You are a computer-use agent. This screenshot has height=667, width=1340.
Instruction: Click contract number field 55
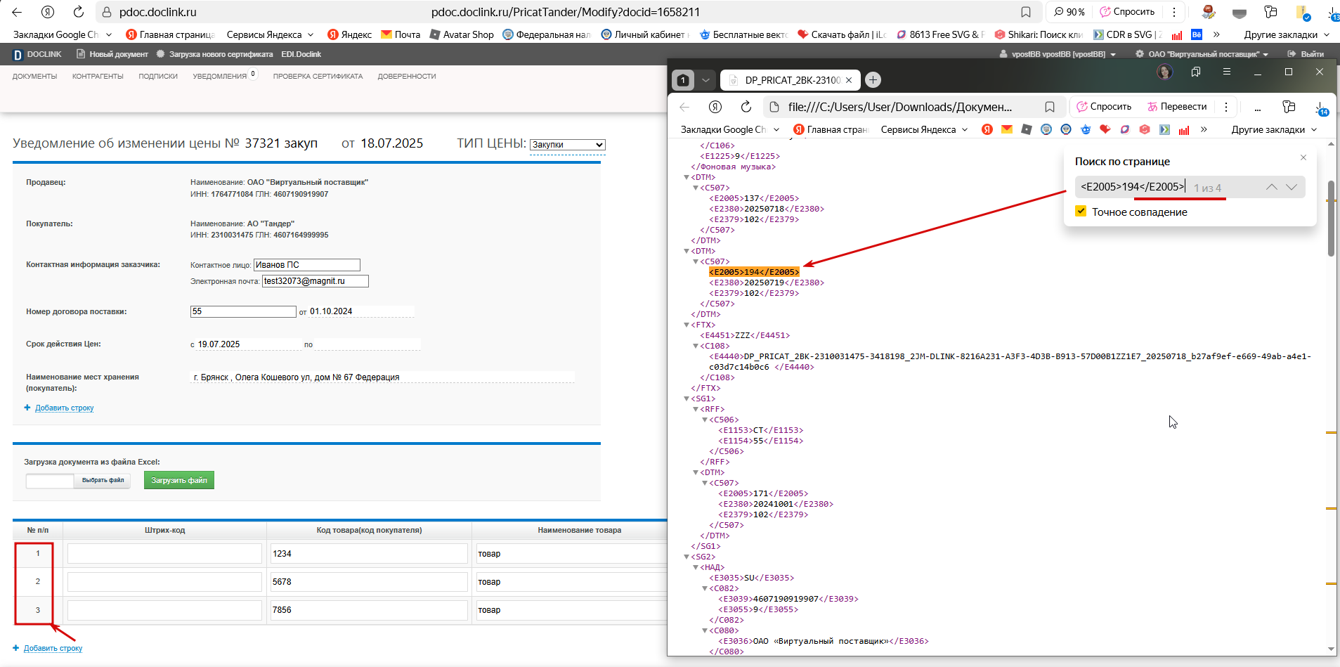point(243,311)
